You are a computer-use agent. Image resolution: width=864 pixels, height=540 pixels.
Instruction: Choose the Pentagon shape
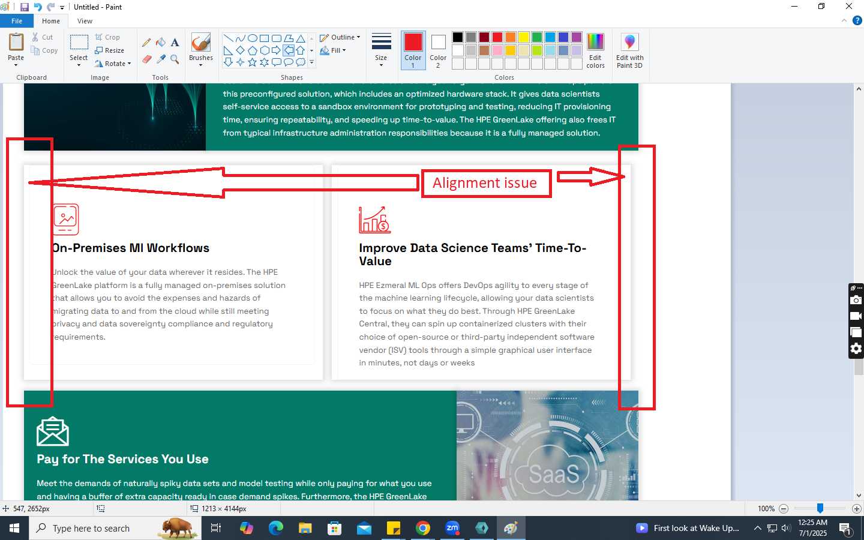pos(252,50)
